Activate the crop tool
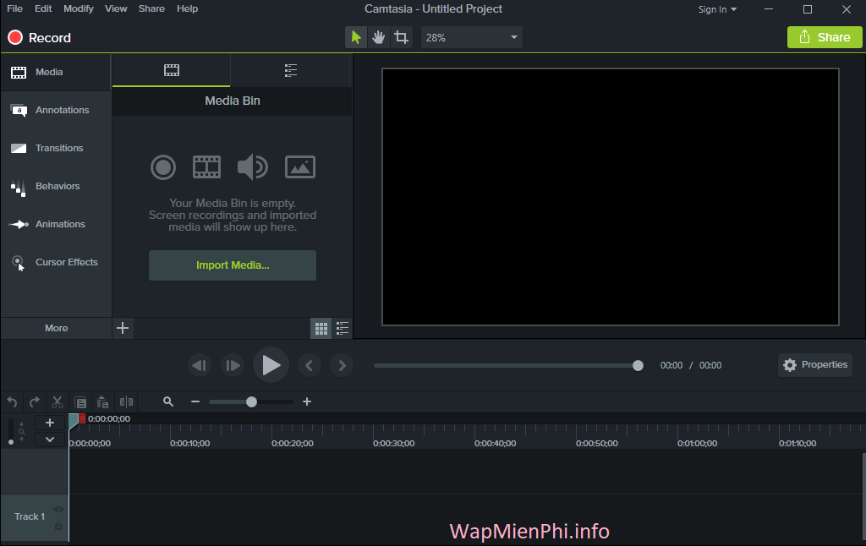The image size is (866, 546). [401, 37]
